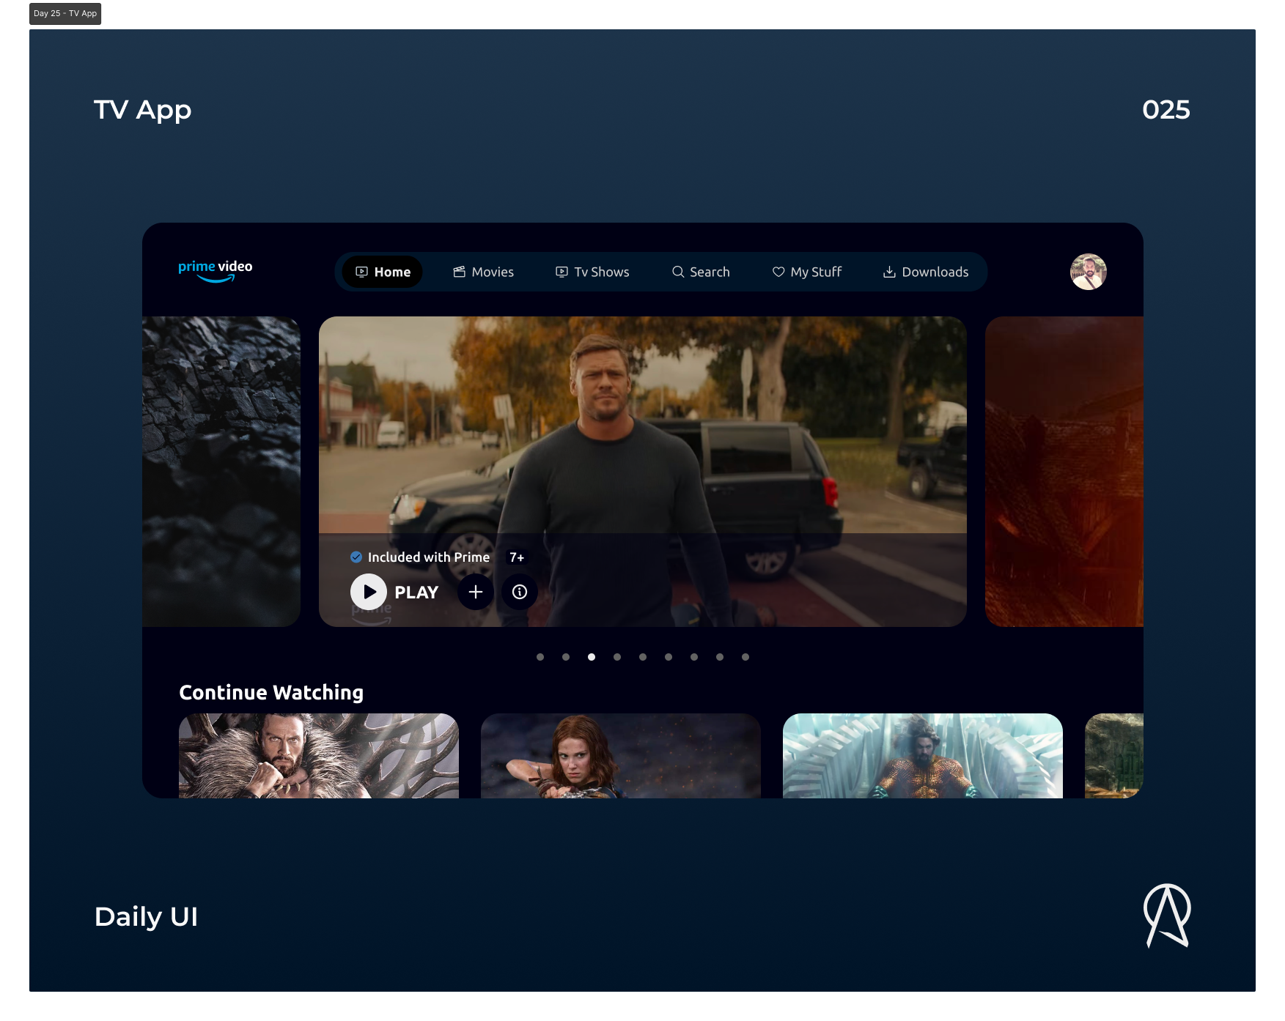Screen dimensions: 1285x1021
Task: Open My Stuff heart icon
Action: 778,272
